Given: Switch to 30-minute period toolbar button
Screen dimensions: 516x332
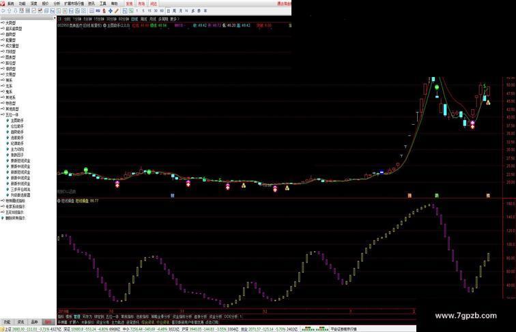Looking at the screenshot, I should (156, 11).
